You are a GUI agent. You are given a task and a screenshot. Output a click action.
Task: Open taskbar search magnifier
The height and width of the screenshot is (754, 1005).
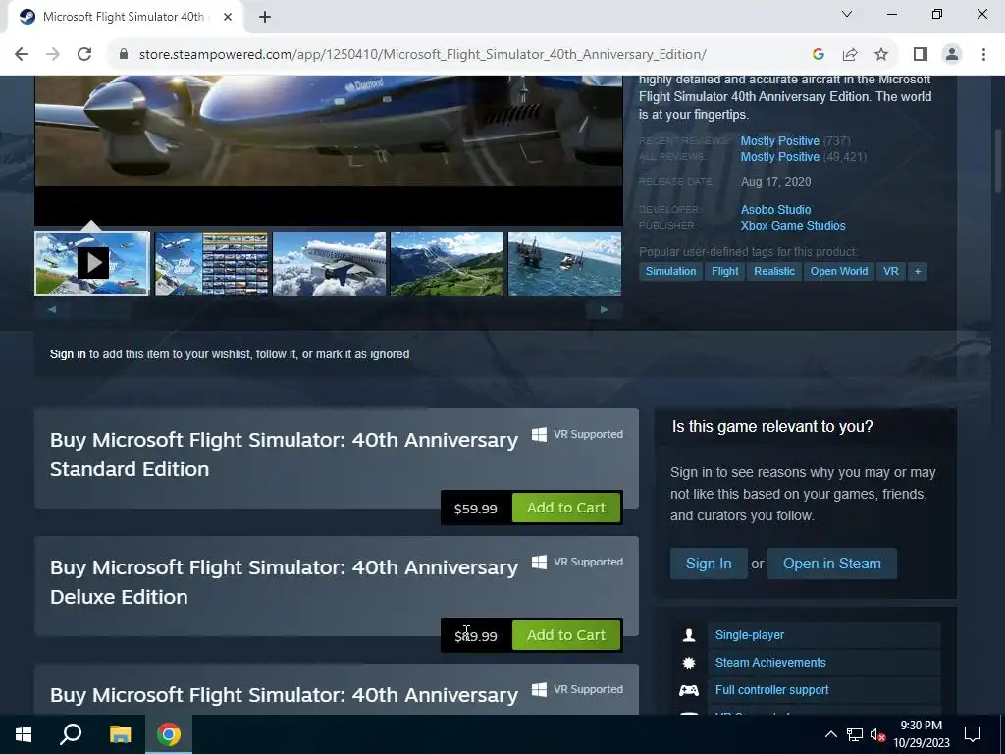click(71, 734)
